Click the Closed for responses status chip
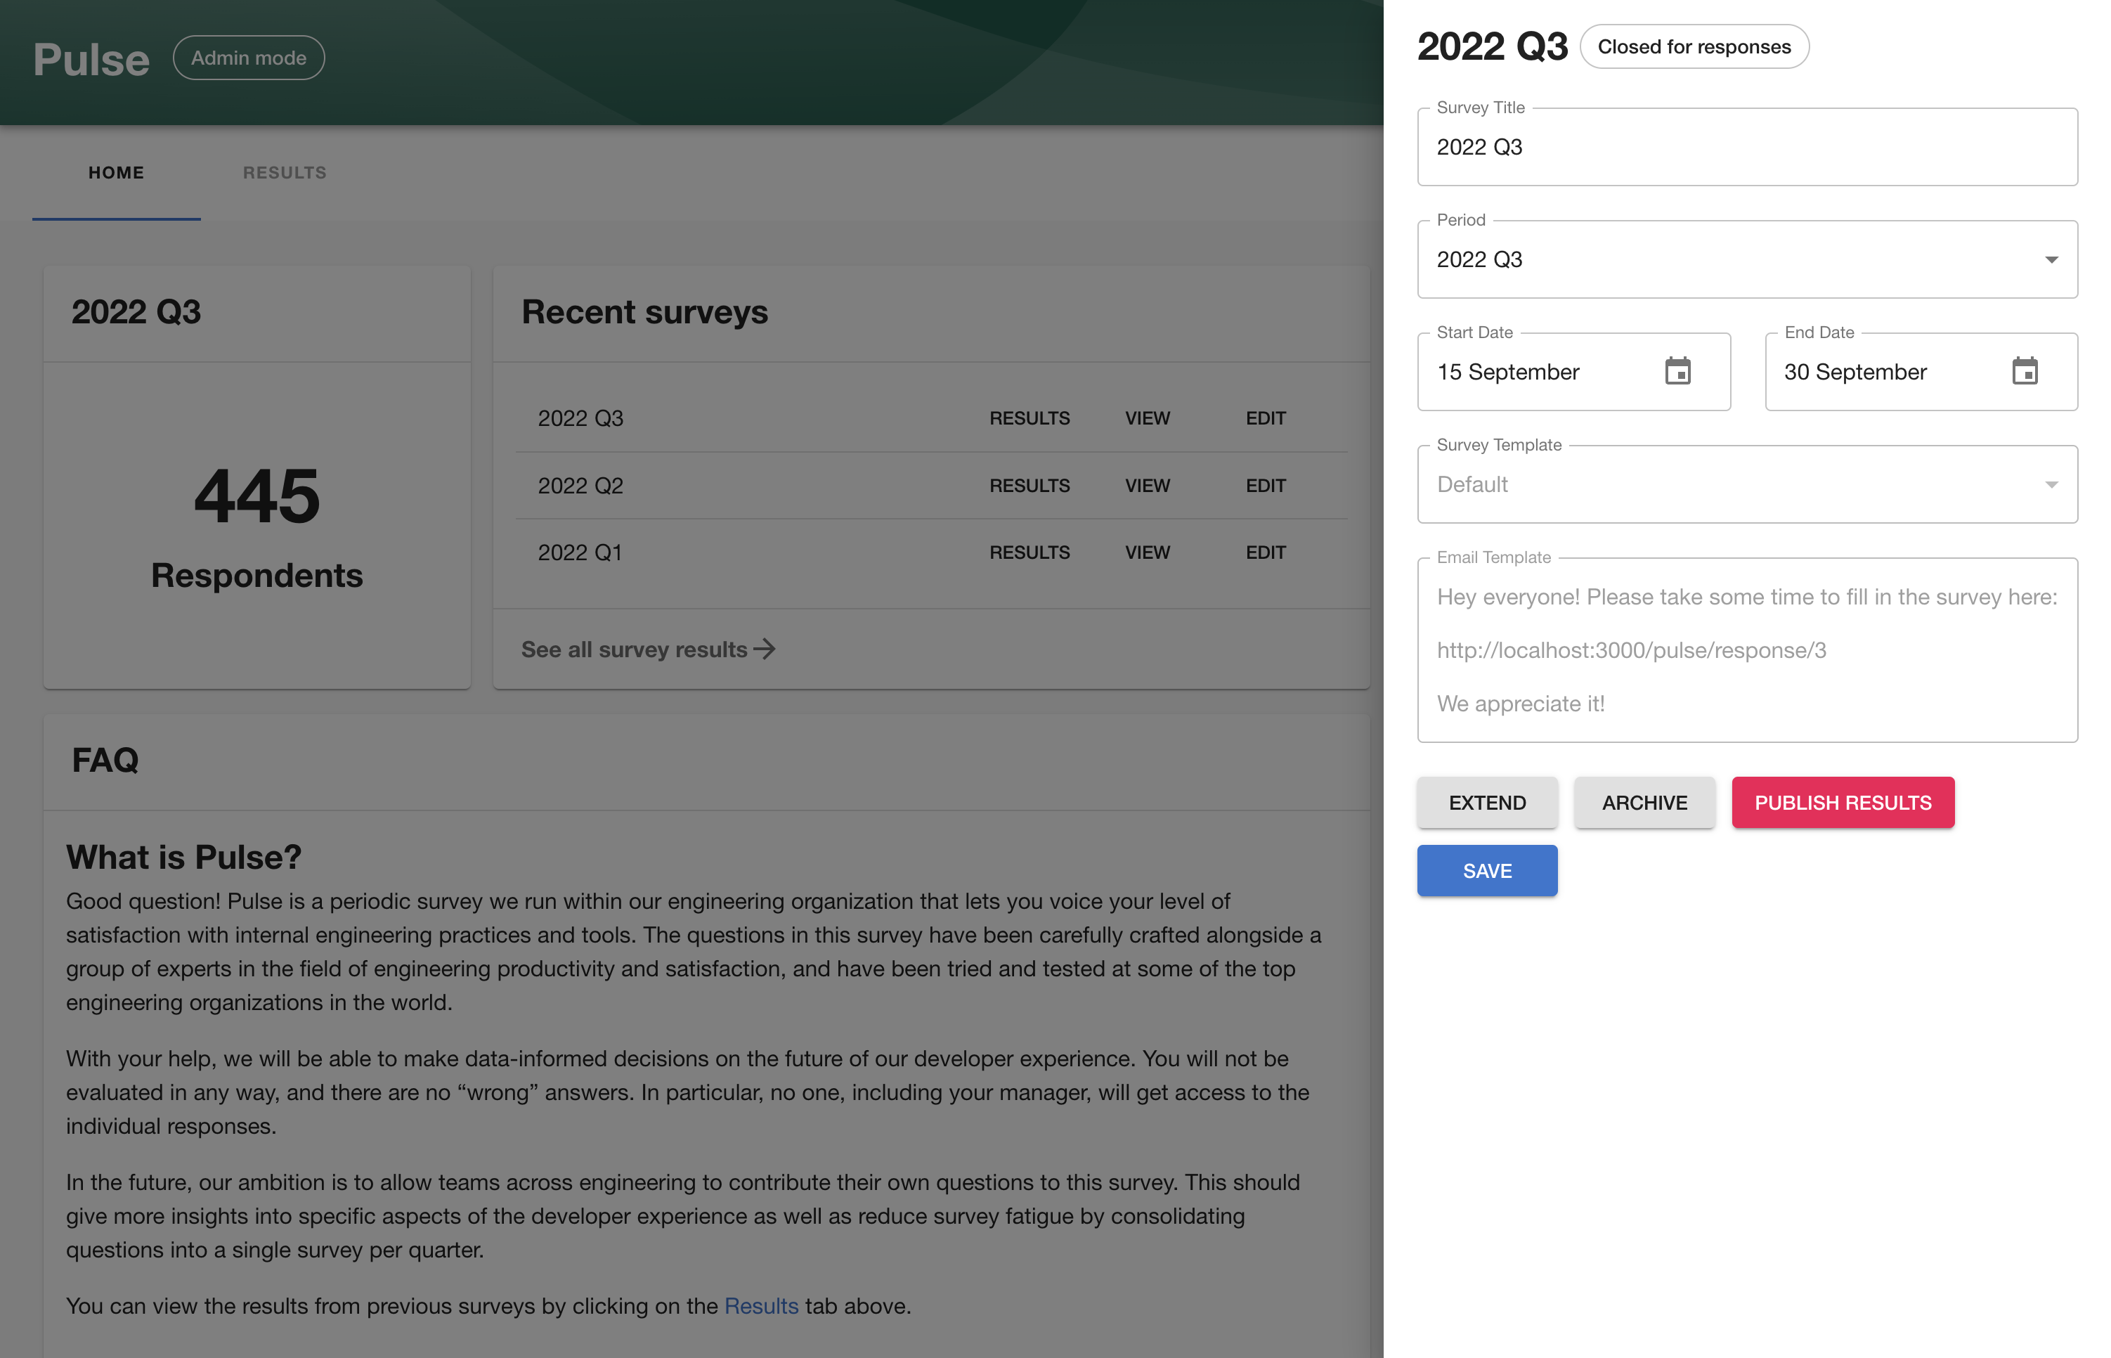2111x1358 pixels. [x=1694, y=46]
